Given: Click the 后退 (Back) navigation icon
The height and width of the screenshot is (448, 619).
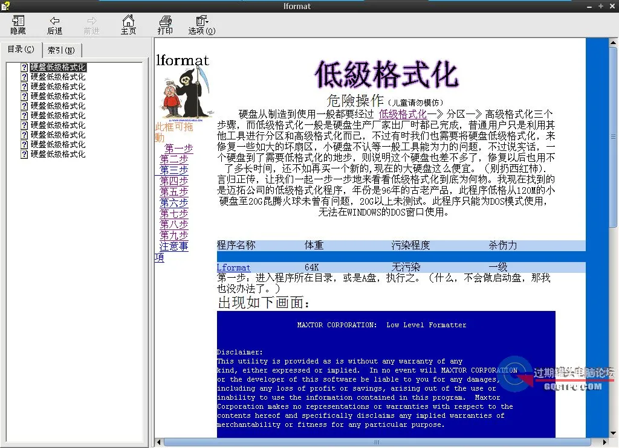Looking at the screenshot, I should click(54, 25).
